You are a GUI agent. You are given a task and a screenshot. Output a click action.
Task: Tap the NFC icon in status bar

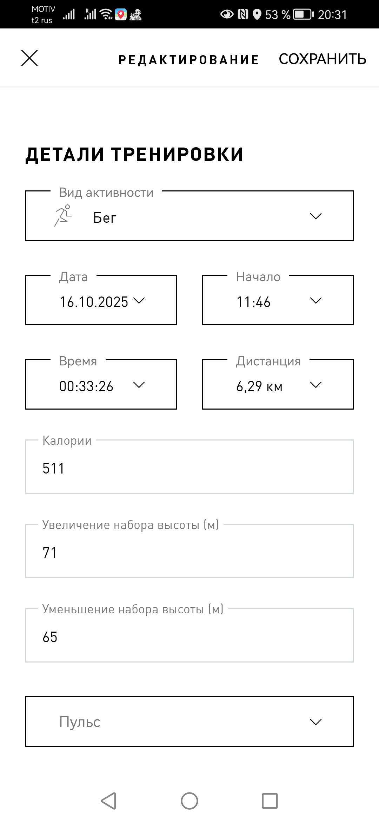click(x=243, y=14)
